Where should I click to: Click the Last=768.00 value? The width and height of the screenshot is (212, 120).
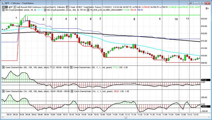pyautogui.click(x=183, y=7)
